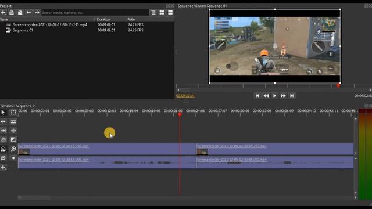
Task: Click the 24.25 FPS rate of the mp4 file
Action: point(135,24)
